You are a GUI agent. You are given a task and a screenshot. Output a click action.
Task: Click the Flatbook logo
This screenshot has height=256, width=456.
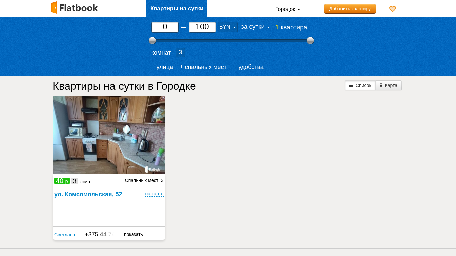[75, 8]
